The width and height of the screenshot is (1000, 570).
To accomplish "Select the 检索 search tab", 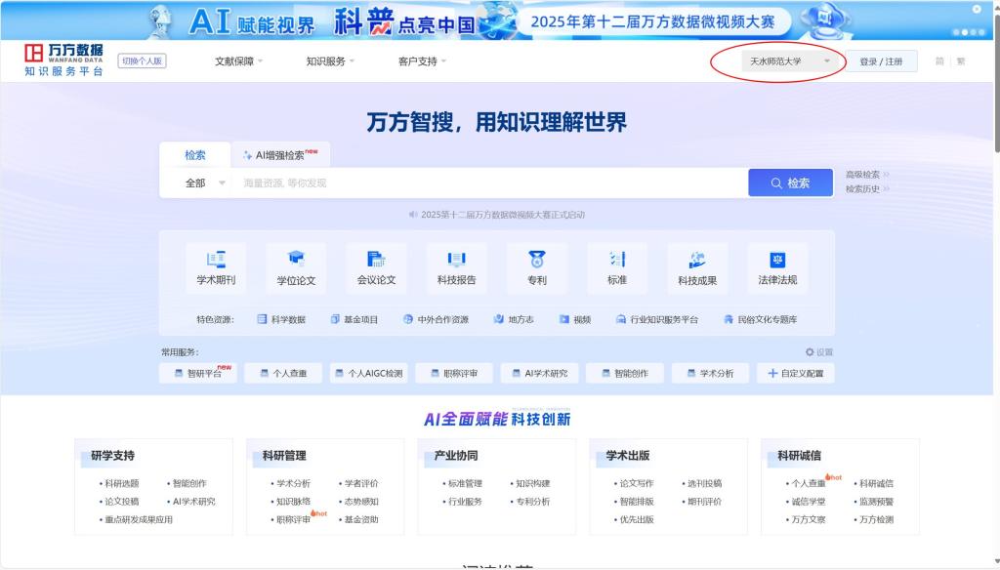I will click(195, 155).
